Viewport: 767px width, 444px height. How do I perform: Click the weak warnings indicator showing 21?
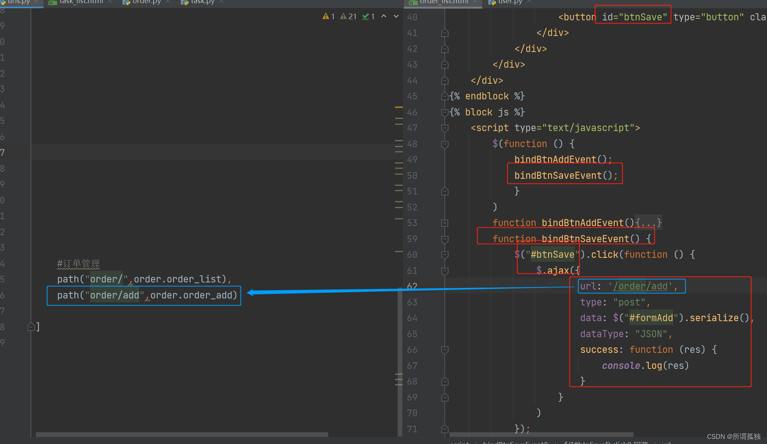pyautogui.click(x=348, y=16)
